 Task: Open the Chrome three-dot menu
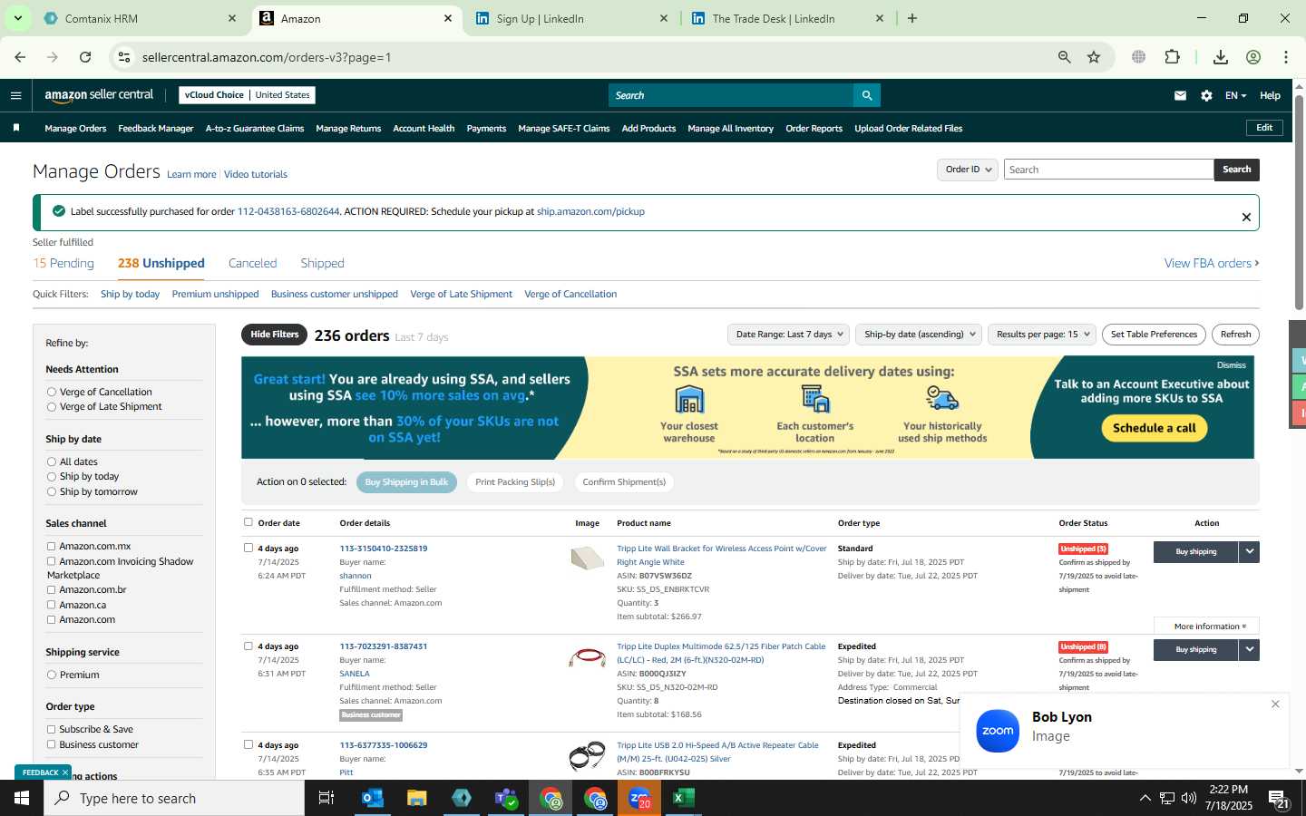(x=1285, y=57)
